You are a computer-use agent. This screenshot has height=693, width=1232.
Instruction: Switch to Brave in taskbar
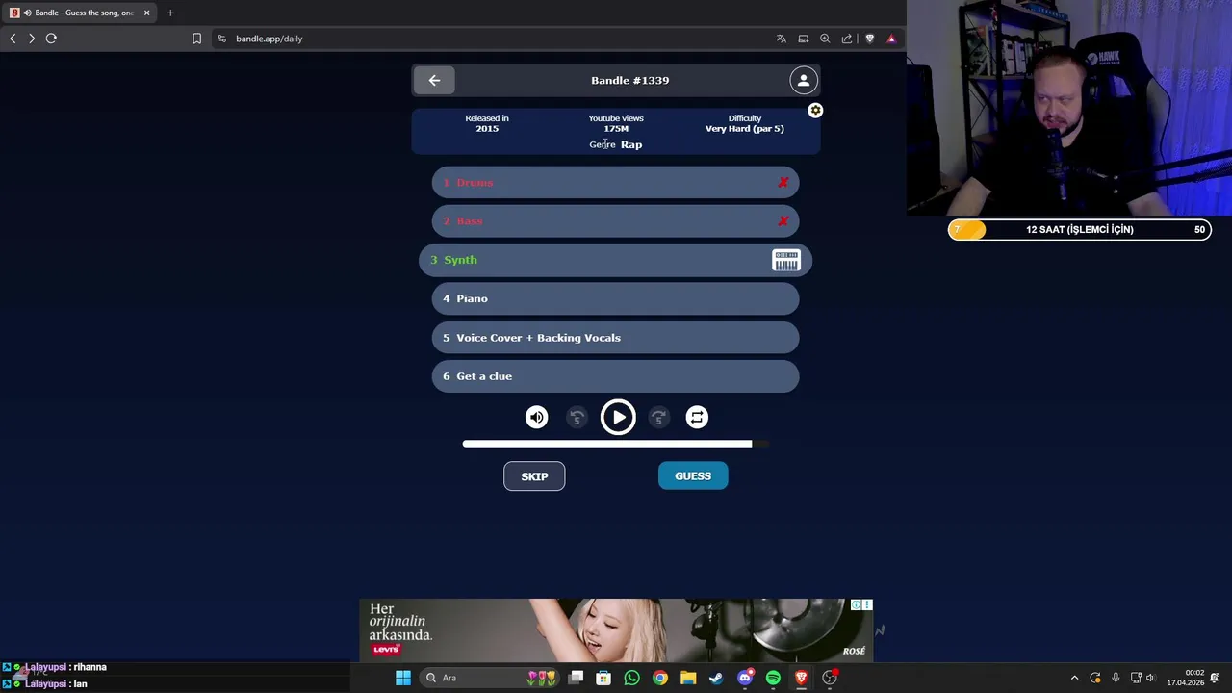(801, 678)
